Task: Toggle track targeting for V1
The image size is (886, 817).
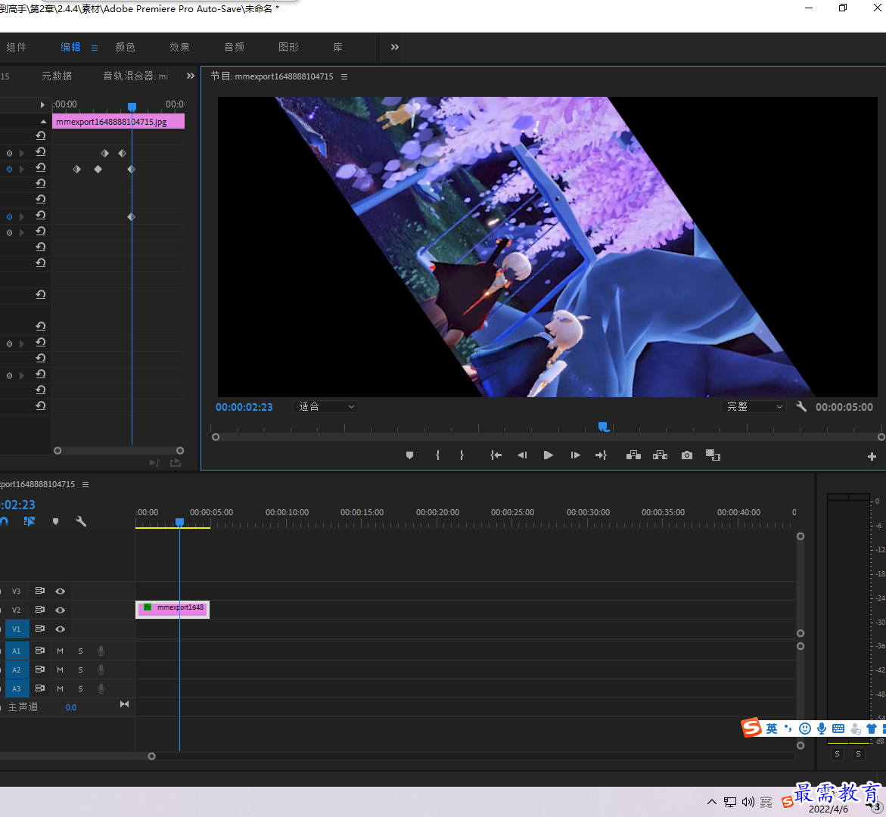Action: tap(17, 629)
